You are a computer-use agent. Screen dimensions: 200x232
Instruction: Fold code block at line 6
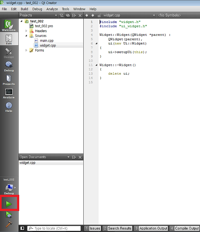tap(96, 43)
